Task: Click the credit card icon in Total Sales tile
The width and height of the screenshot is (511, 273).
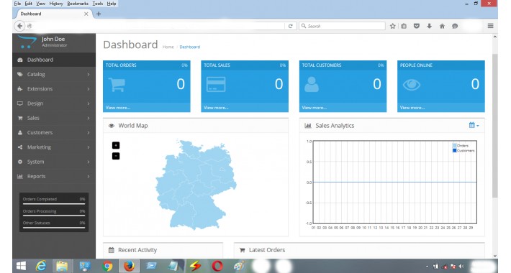Action: pos(216,84)
